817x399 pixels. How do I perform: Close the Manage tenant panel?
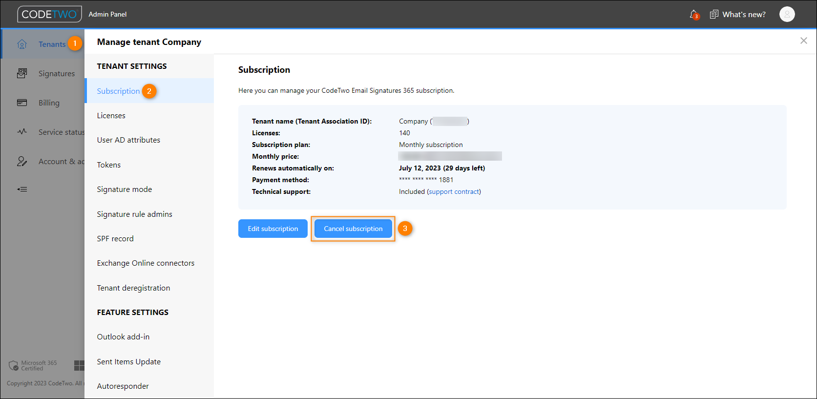804,41
